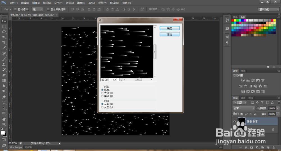Switch to 路径 tab
281x151 pixels.
251,98
